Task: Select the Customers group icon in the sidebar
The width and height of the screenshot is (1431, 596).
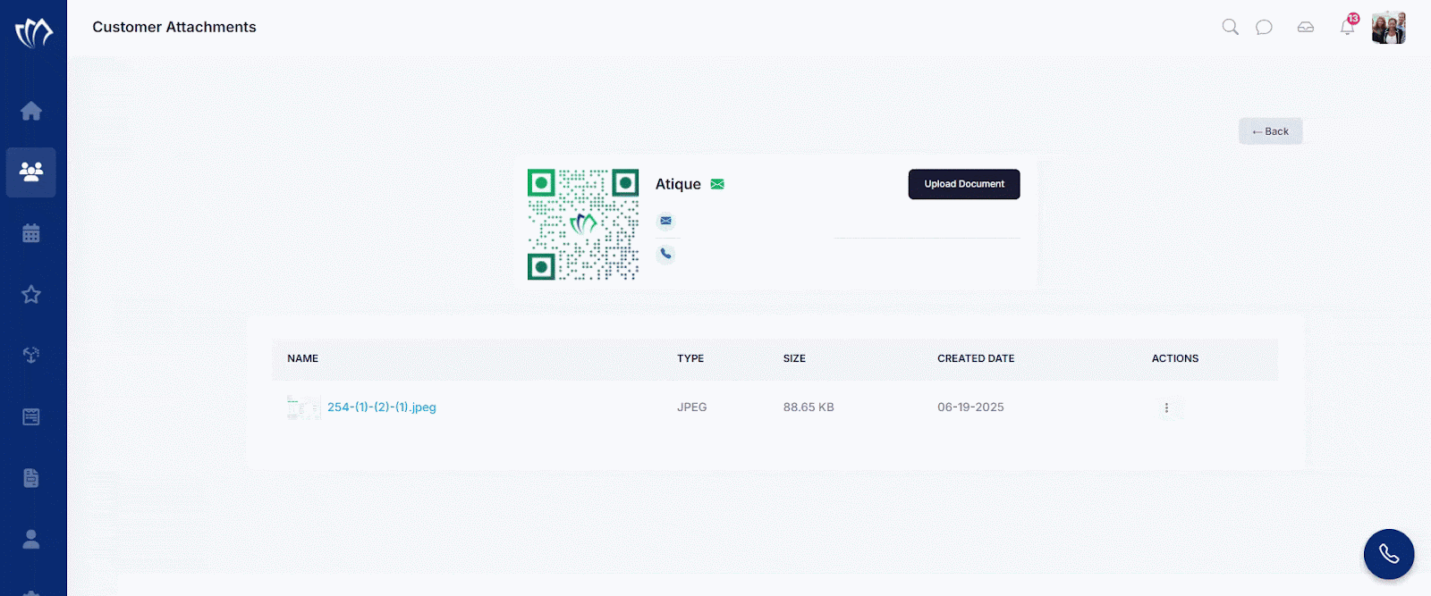Action: tap(31, 172)
